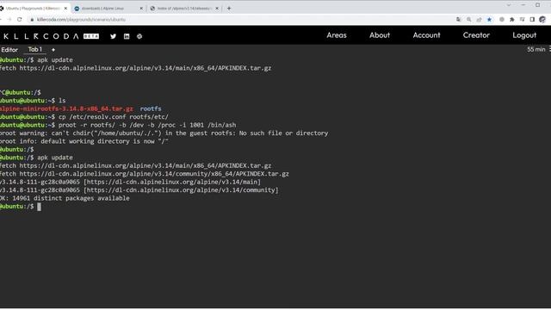551x310 pixels.
Task: Go to Account page
Action: point(426,35)
